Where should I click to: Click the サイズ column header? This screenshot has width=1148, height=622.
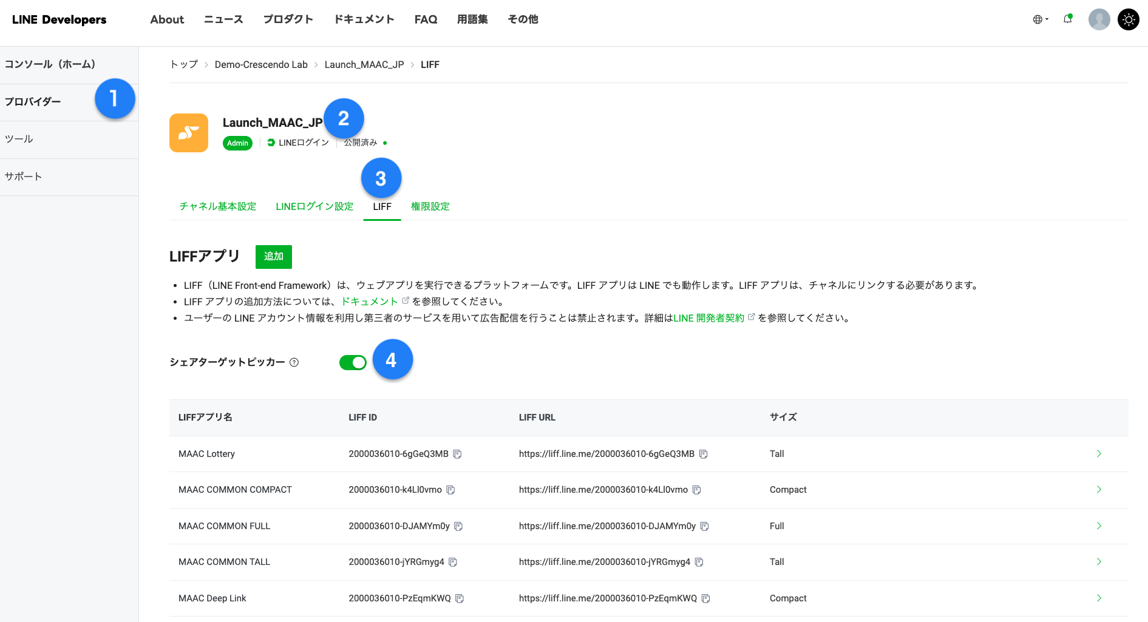click(x=783, y=417)
